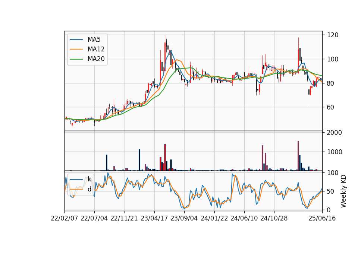The height and width of the screenshot is (257, 358).
Task: Click the tallest red volume bar near 23/04/17
Action: click(x=165, y=157)
